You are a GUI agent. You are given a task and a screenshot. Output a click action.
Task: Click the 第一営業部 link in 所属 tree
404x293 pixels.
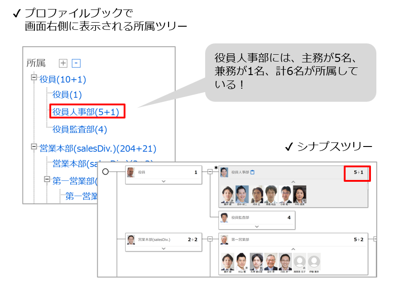[x=75, y=181]
